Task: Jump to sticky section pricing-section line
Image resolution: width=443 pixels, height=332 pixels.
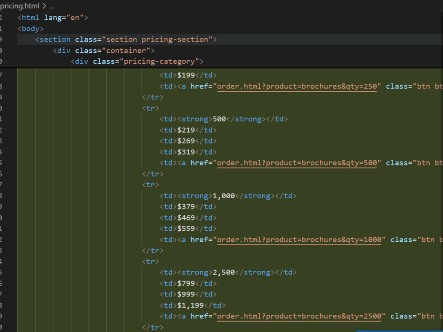Action: pos(126,39)
